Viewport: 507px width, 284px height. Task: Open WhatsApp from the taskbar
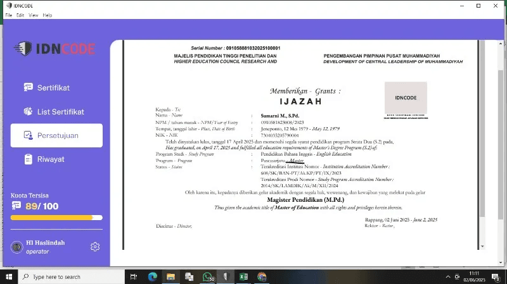pyautogui.click(x=207, y=277)
